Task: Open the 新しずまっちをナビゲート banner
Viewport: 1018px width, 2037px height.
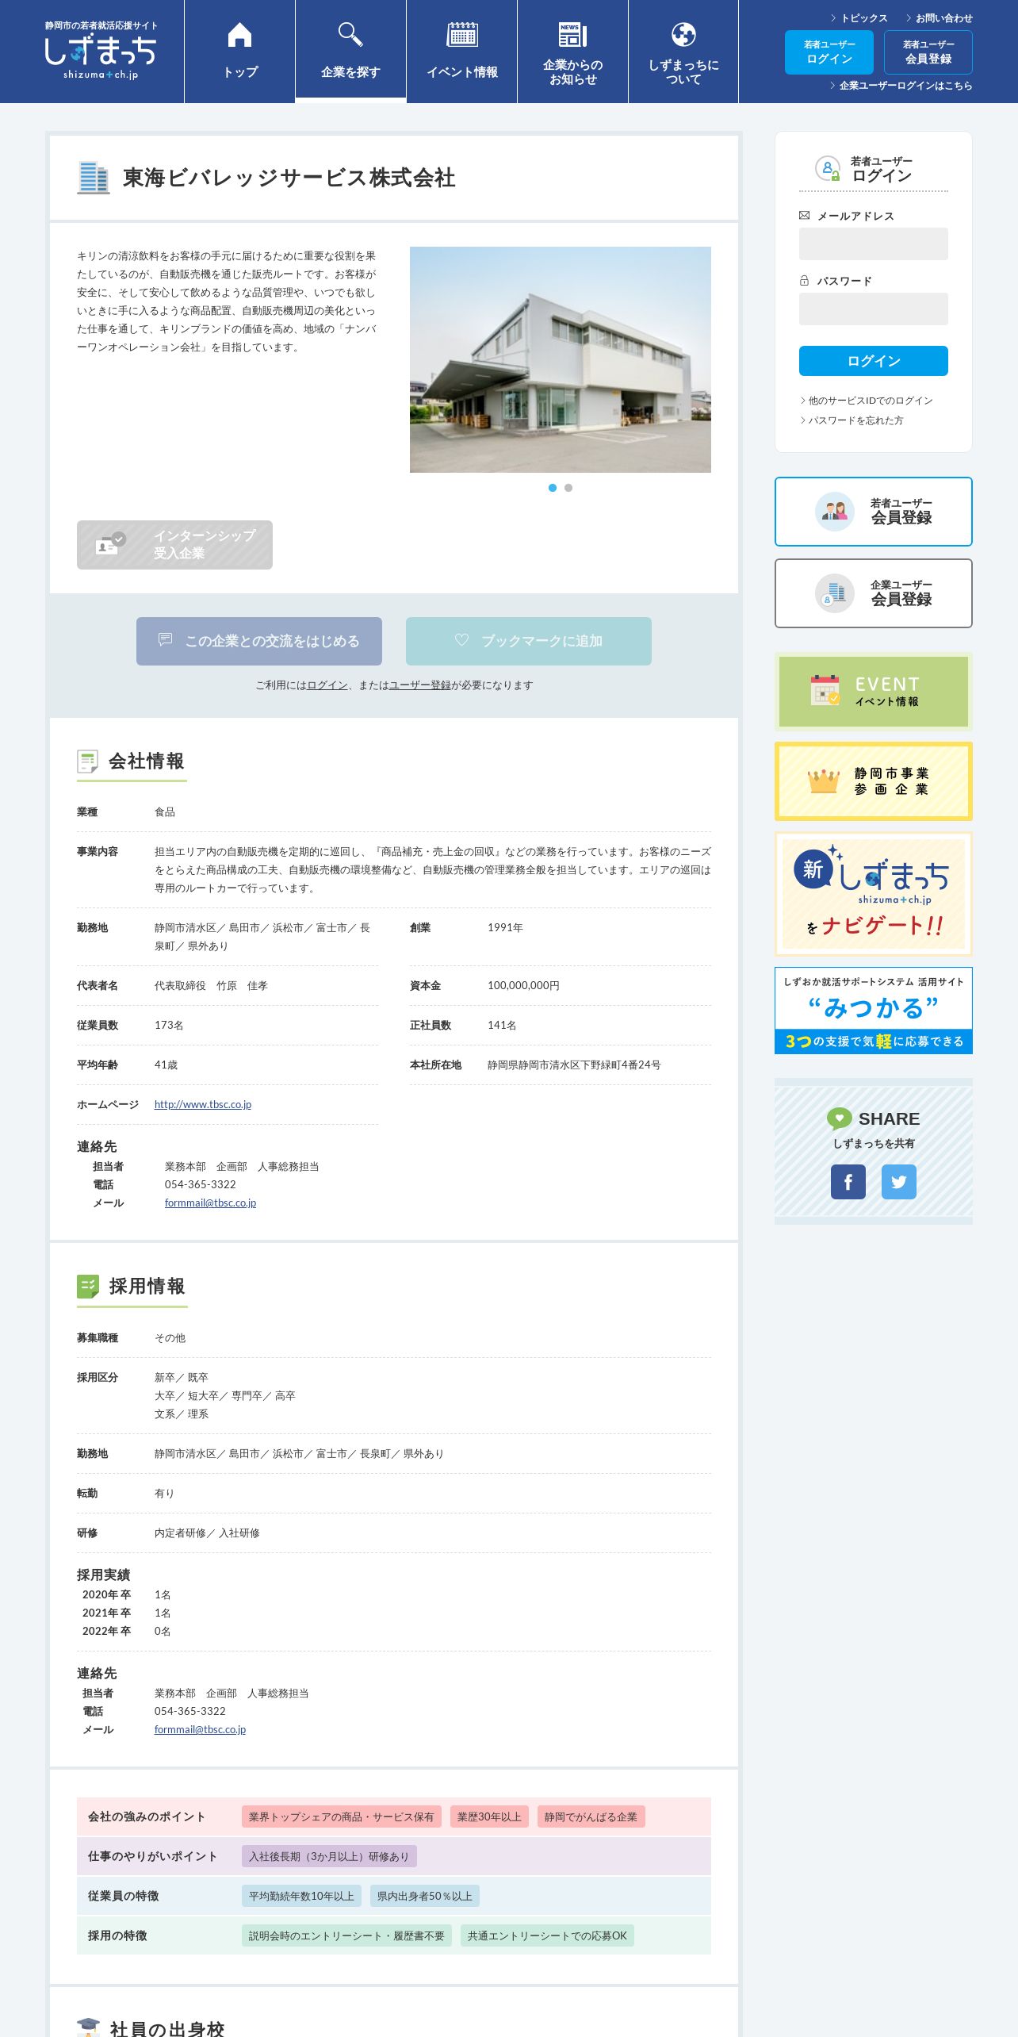Action: pos(874,894)
